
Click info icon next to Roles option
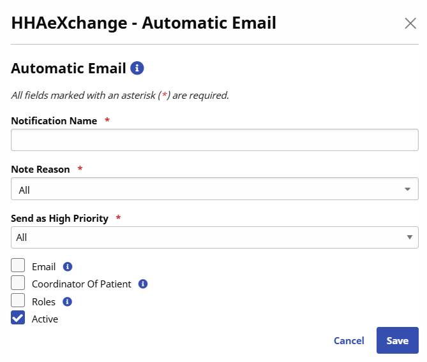click(x=68, y=301)
